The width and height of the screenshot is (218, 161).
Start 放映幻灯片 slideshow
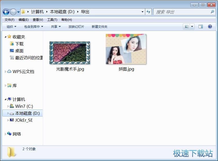[76, 26]
